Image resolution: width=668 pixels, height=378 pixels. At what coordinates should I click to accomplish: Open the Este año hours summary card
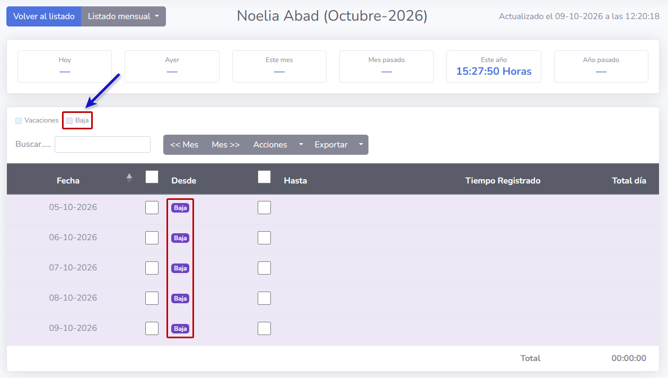click(x=494, y=67)
